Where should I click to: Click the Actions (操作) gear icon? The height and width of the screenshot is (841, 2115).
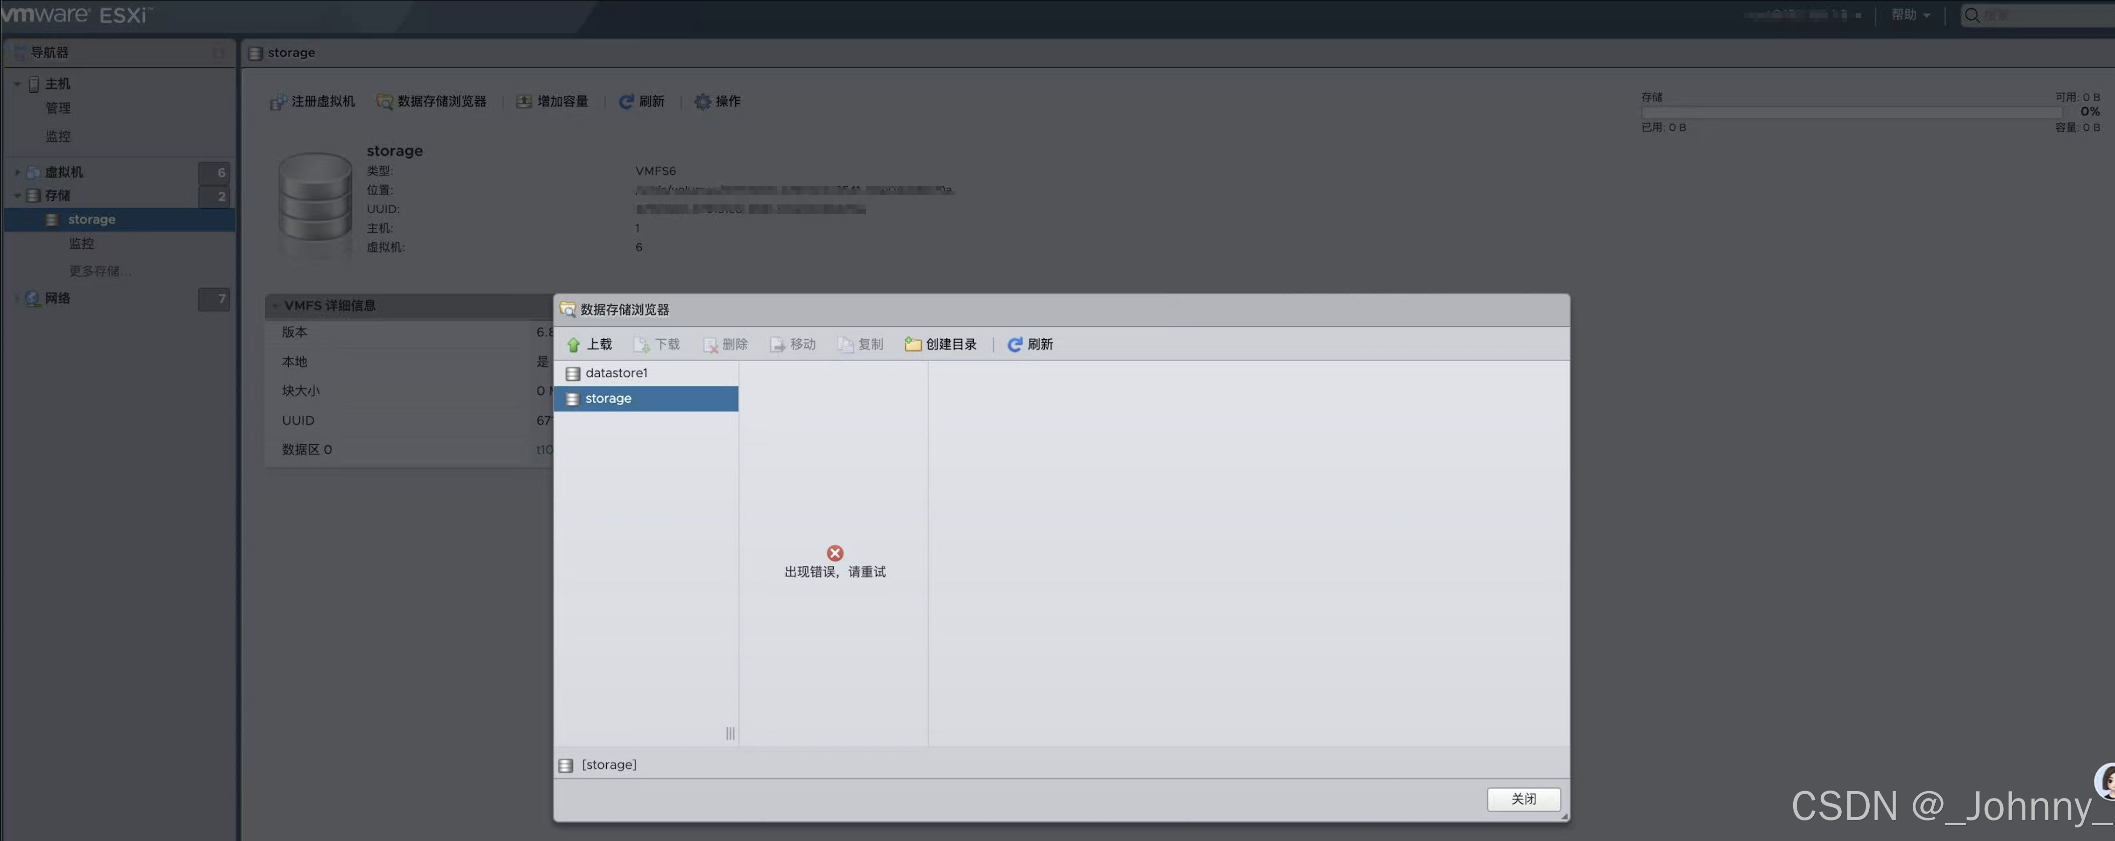pos(702,102)
